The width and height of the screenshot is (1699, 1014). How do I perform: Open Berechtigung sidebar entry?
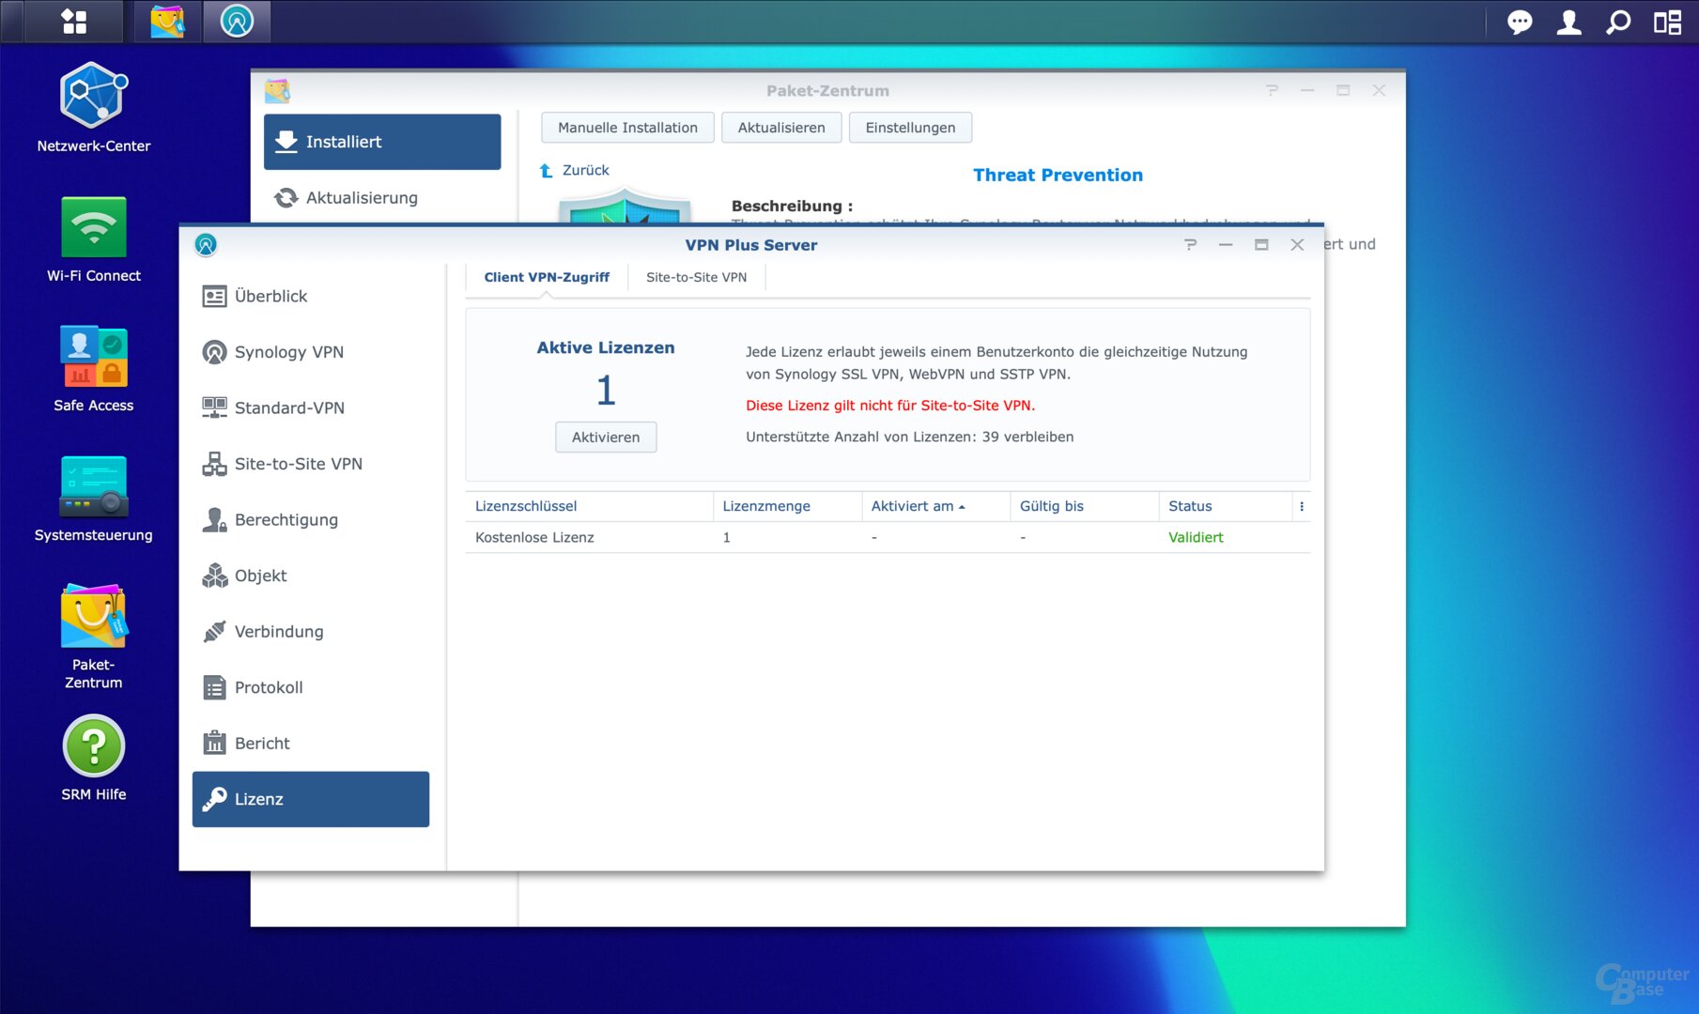(x=311, y=519)
